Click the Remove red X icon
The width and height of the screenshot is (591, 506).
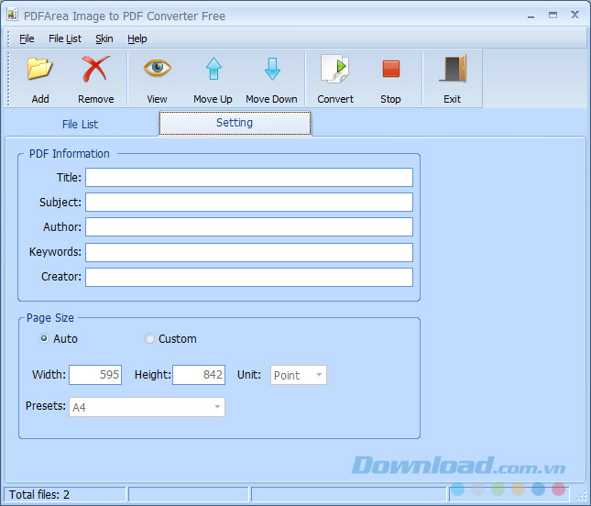95,70
